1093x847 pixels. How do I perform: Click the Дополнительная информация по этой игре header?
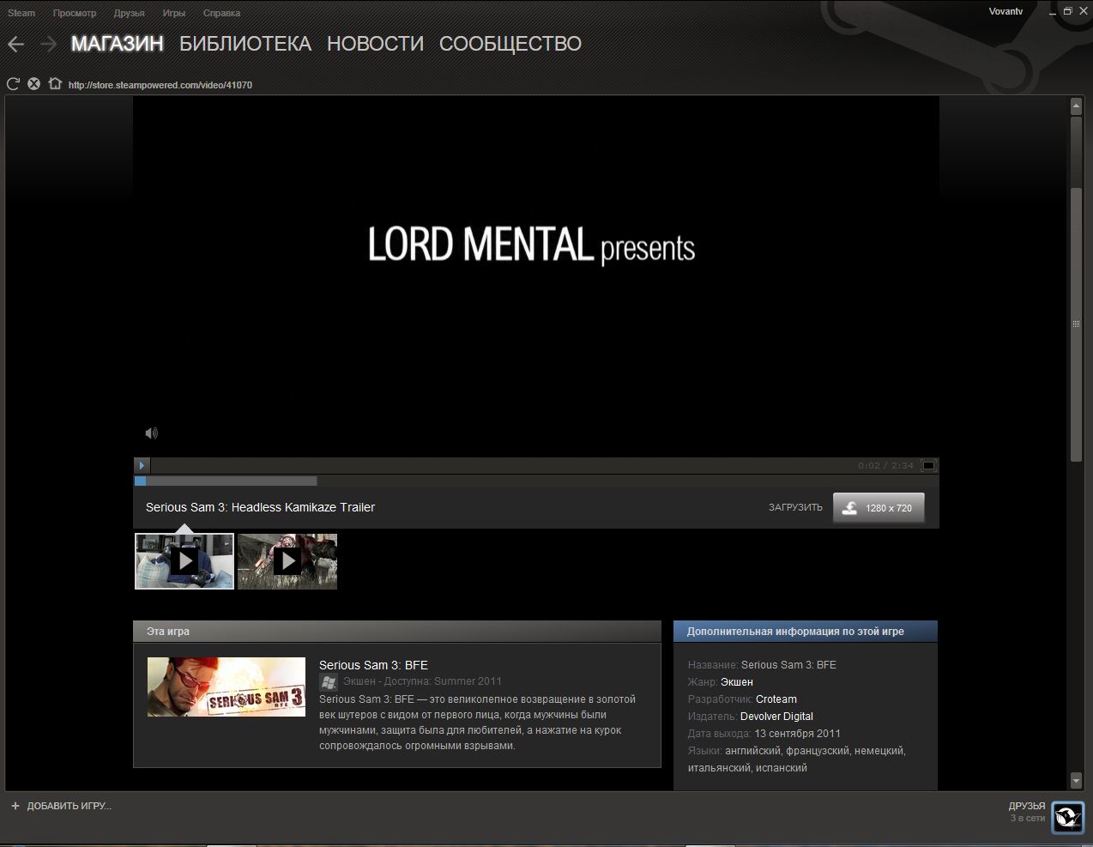806,632
